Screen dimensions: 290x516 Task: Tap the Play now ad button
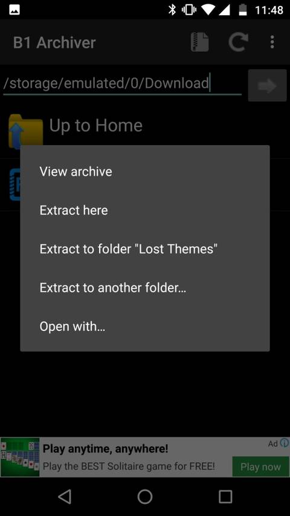point(261,466)
